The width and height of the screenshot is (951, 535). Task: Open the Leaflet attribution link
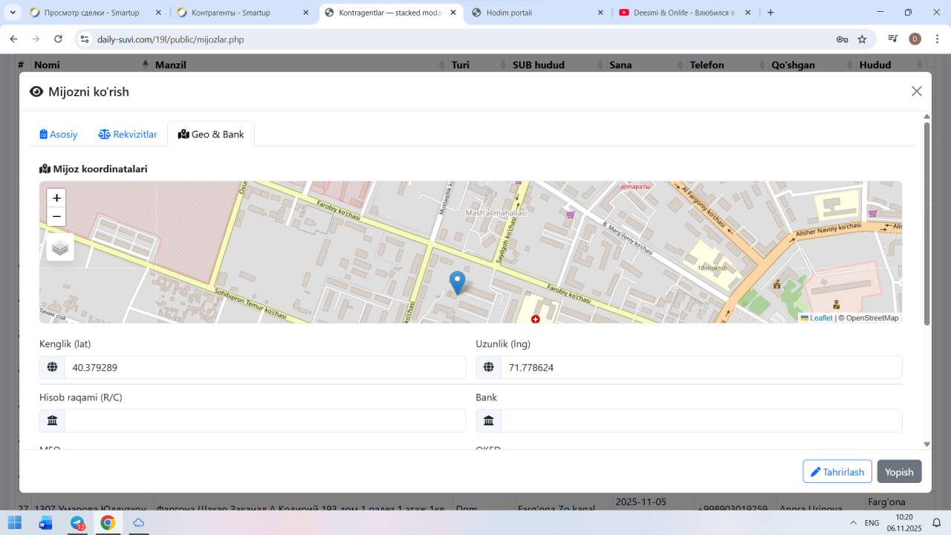click(x=820, y=318)
